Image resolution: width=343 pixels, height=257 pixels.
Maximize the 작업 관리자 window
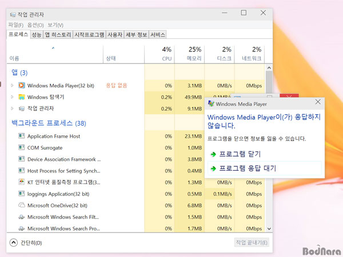244,13
